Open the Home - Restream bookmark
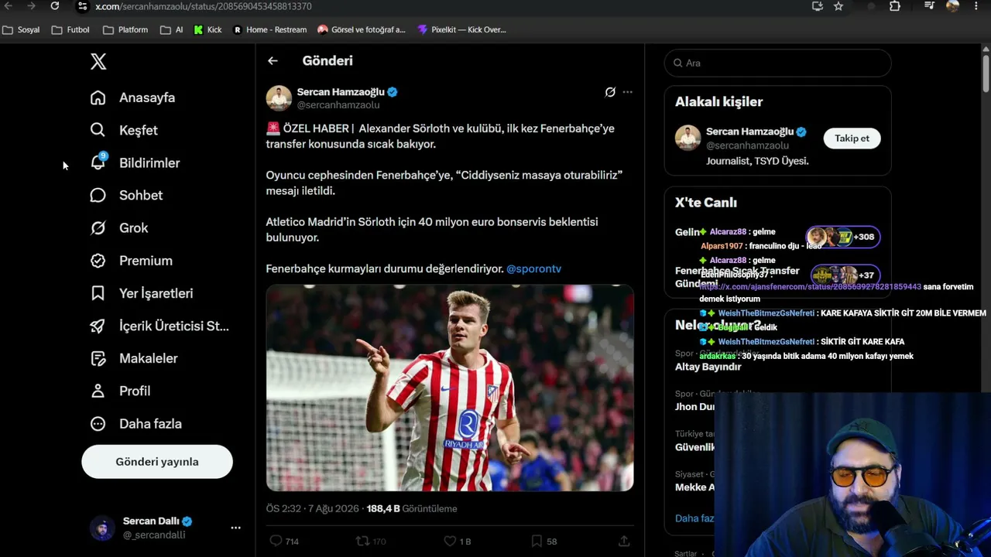Viewport: 991px width, 557px height. (x=269, y=30)
